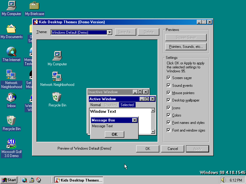Viewport: 246px width, 184px height.
Task: Click the "Preview of 'Windows Default (Demo)'" caption
Action: pyautogui.click(x=84, y=148)
